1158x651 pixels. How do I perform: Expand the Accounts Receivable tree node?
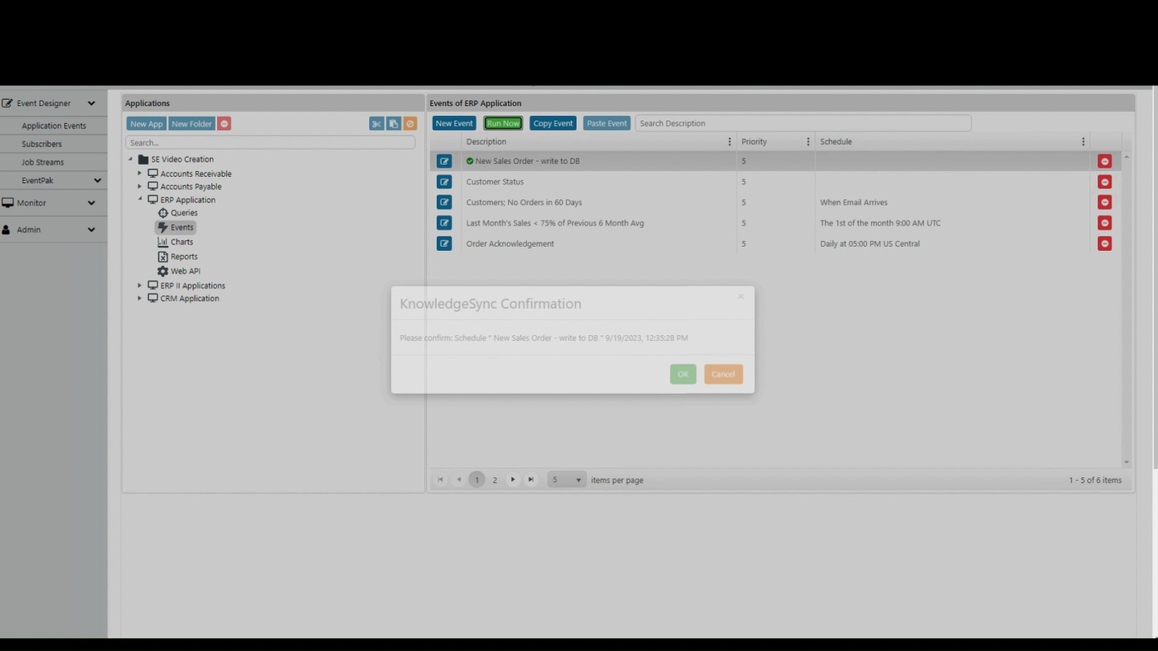pos(140,174)
